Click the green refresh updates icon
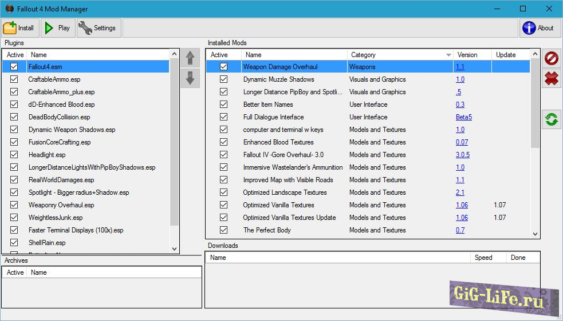Viewport: 563px width, 321px height. tap(551, 119)
